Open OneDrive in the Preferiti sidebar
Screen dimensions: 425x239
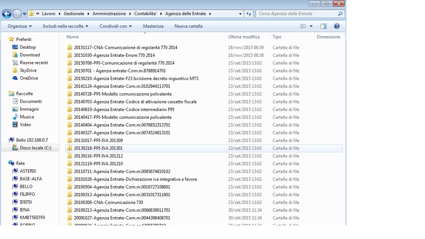point(28,78)
